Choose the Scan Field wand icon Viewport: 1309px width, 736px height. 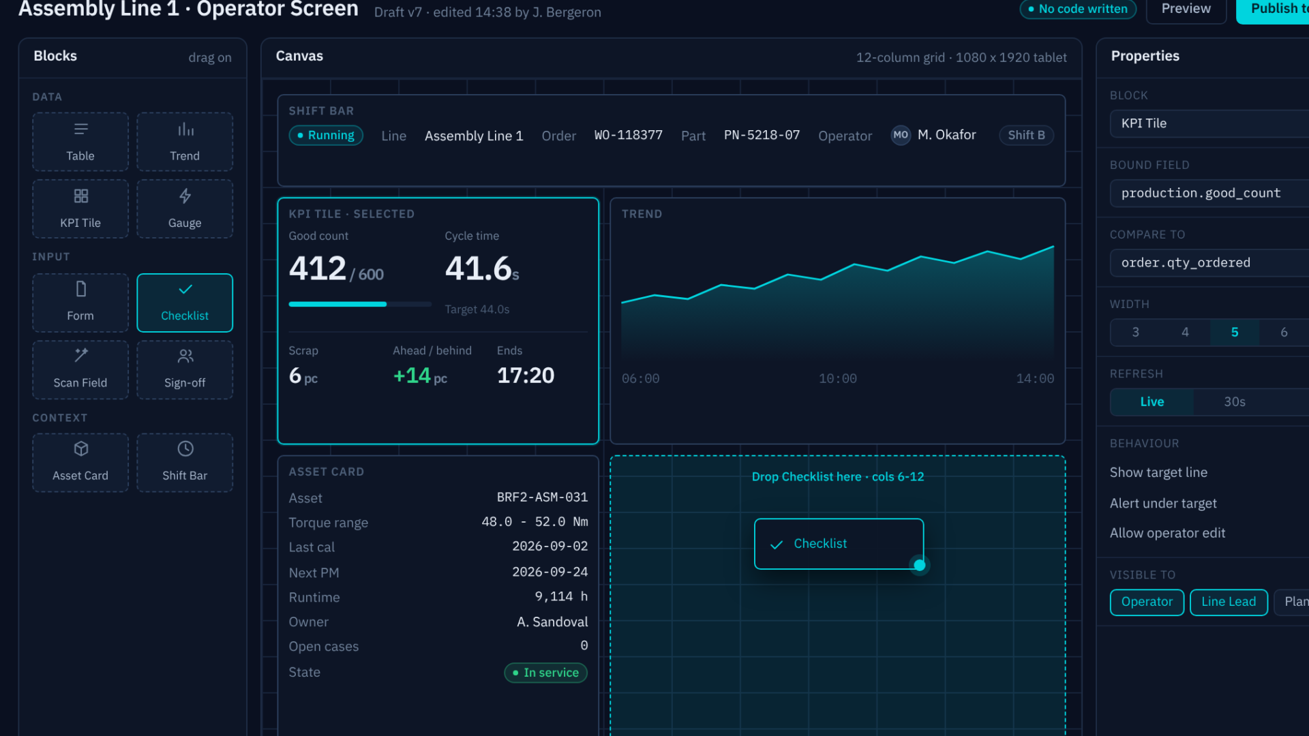(80, 355)
